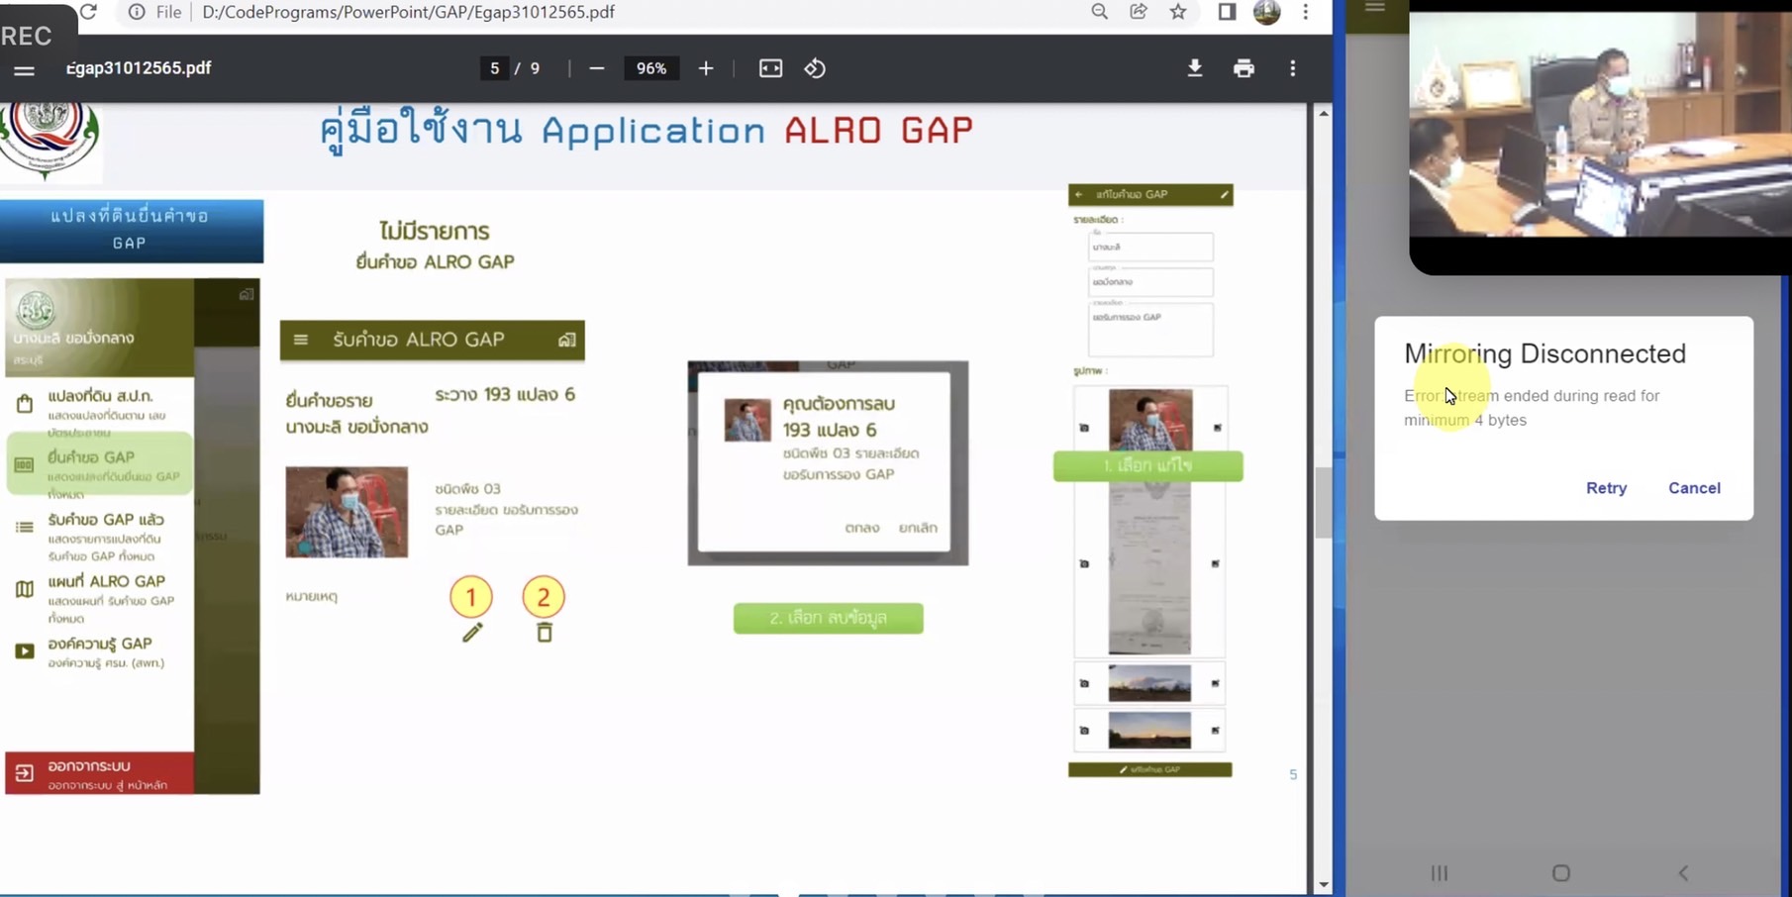Viewport: 1792px width, 897px height.
Task: Click Cancel in the Mirroring Disconnected dialog
Action: 1694,488
